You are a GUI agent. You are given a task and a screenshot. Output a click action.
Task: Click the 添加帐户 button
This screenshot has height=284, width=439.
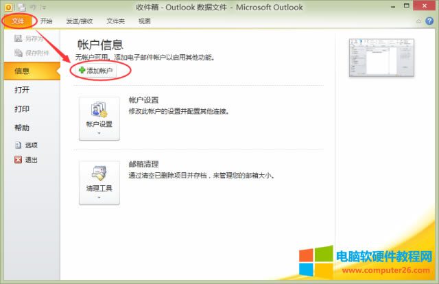[96, 71]
